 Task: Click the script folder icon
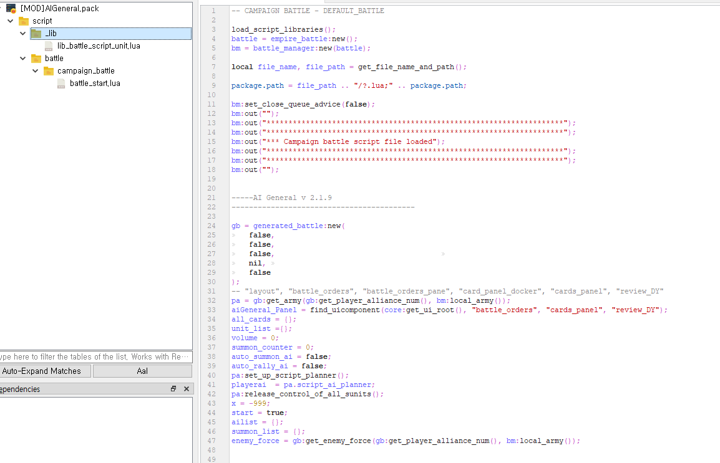tap(24, 21)
